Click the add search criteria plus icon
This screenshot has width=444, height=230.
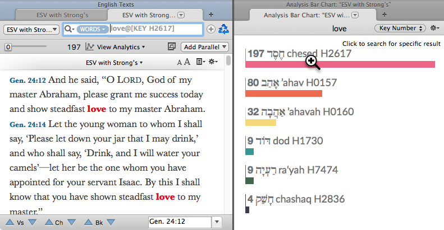click(x=211, y=29)
